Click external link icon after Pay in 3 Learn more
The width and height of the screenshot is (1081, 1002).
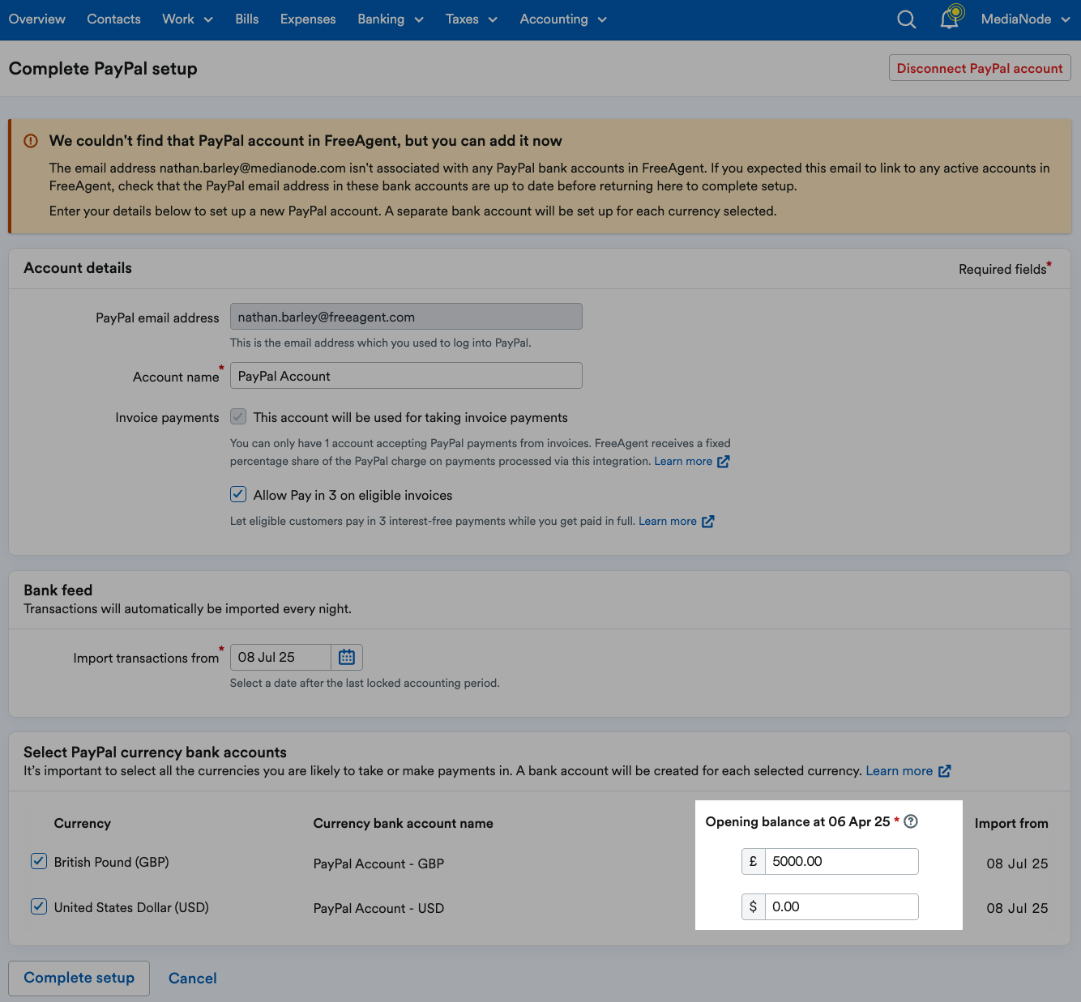coord(707,522)
